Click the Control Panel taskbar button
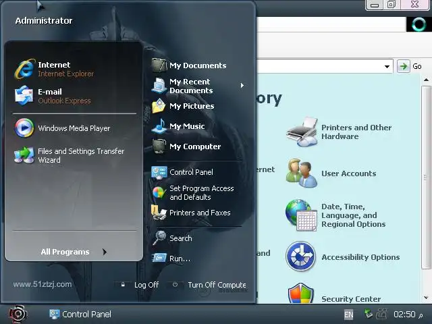This screenshot has width=432, height=324. [80, 315]
